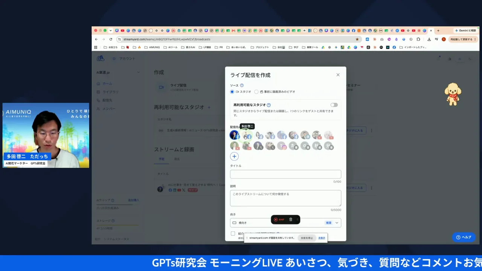Open three-dot menu on reusable studio row

372,130
